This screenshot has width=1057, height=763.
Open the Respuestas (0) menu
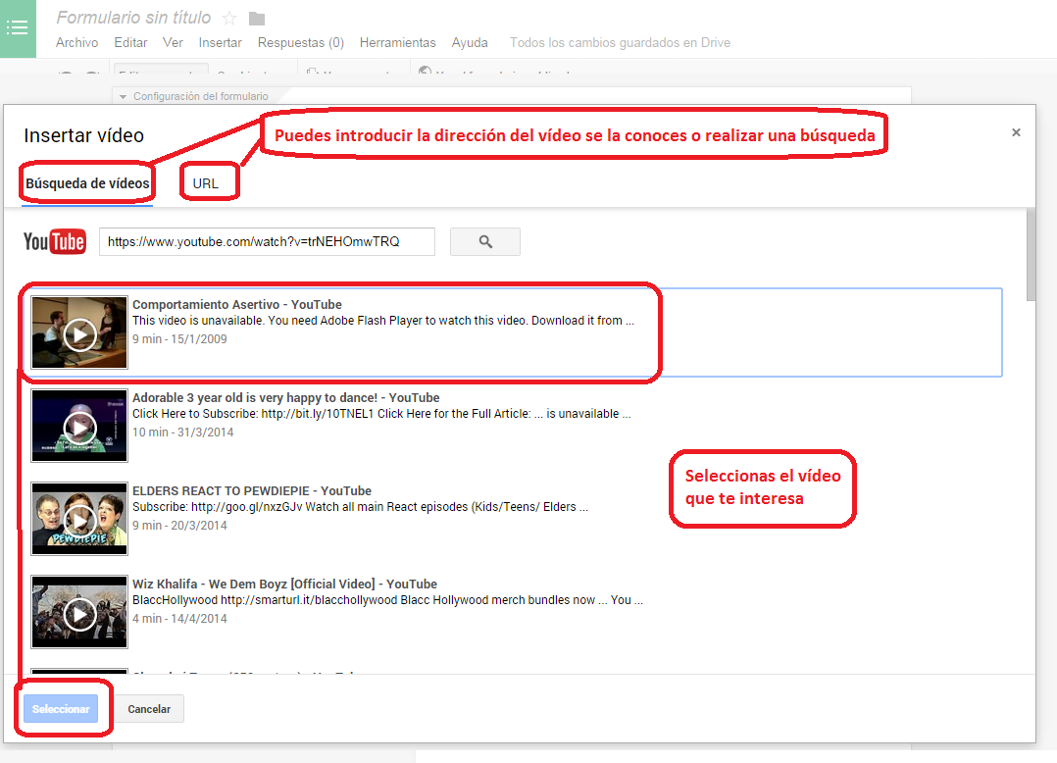tap(301, 42)
